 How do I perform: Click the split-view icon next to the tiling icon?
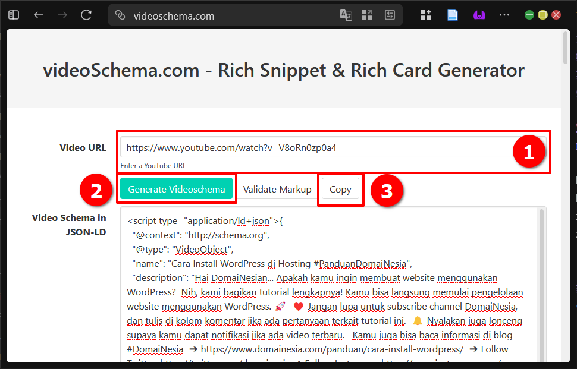(390, 15)
